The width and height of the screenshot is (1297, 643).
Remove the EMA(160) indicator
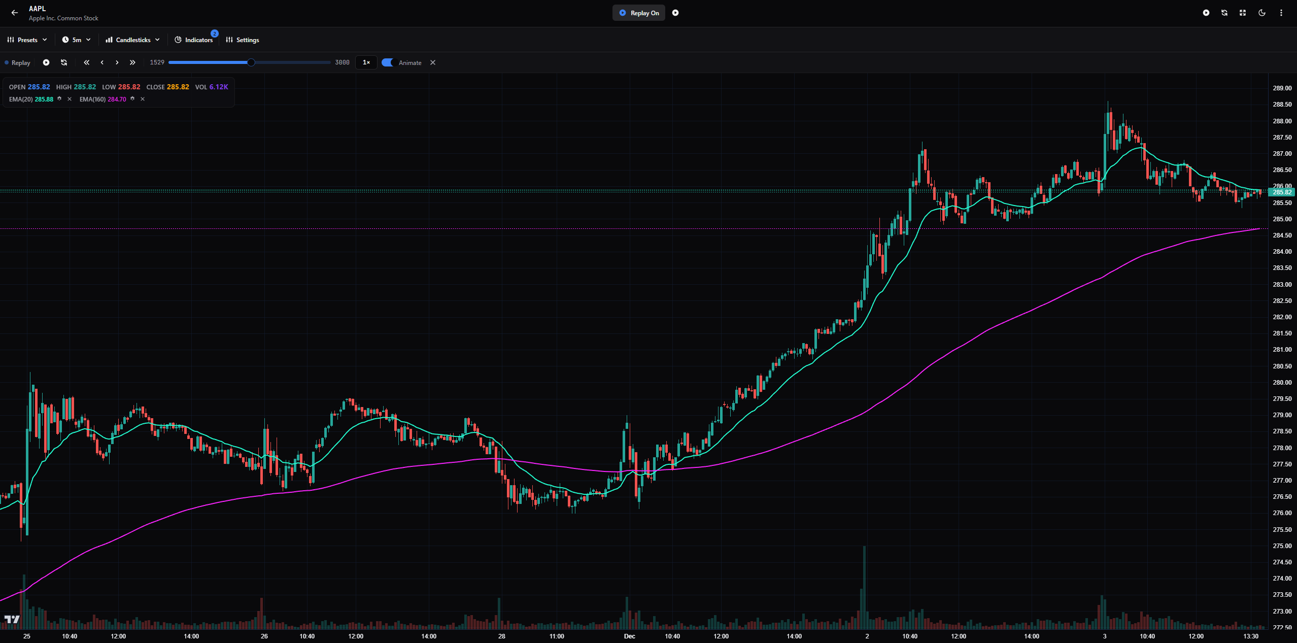point(143,99)
